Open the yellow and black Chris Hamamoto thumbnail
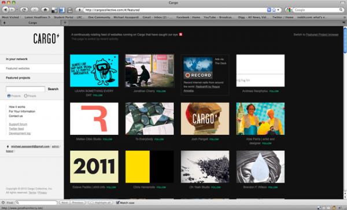 [x=150, y=167]
